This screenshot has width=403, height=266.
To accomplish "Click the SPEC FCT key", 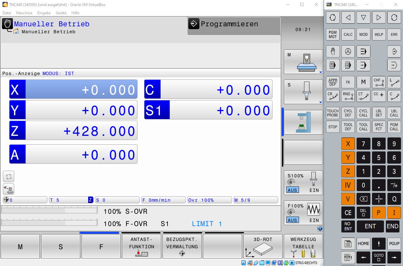I will pyautogui.click(x=379, y=127).
